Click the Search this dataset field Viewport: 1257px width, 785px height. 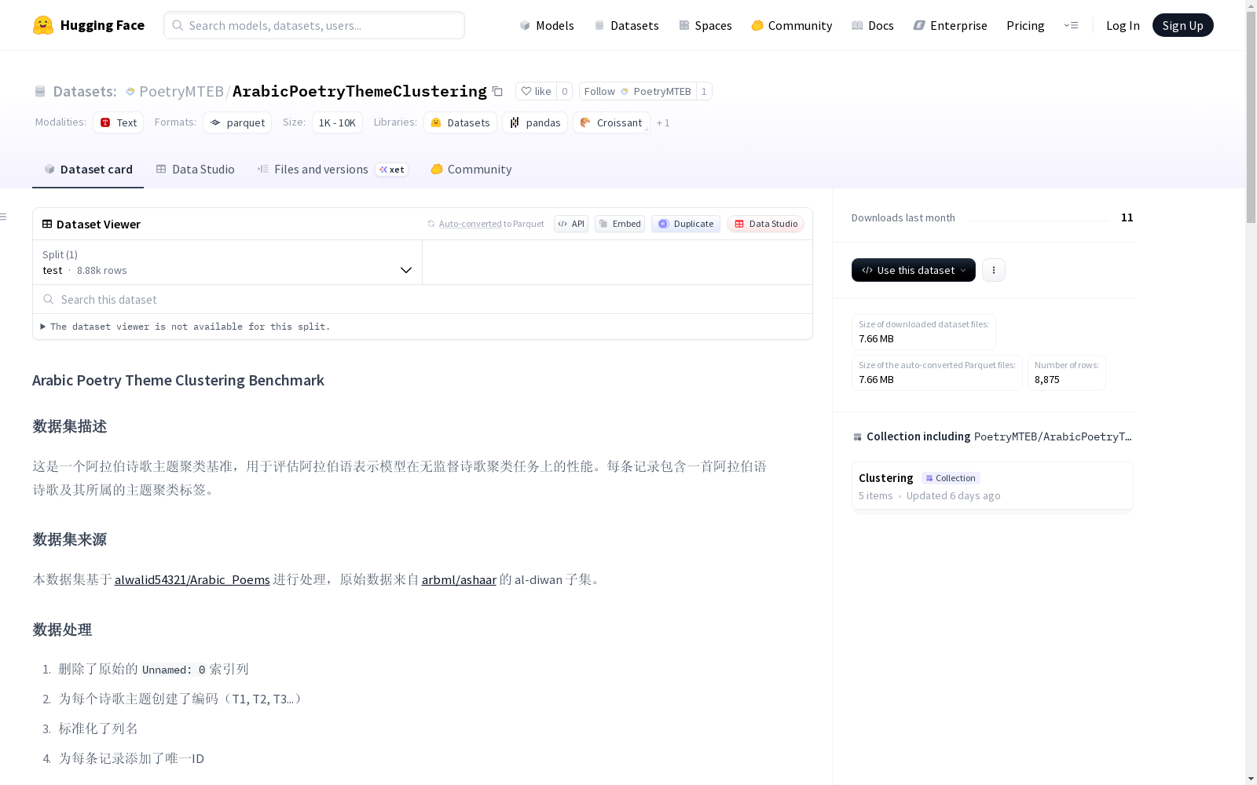423,299
